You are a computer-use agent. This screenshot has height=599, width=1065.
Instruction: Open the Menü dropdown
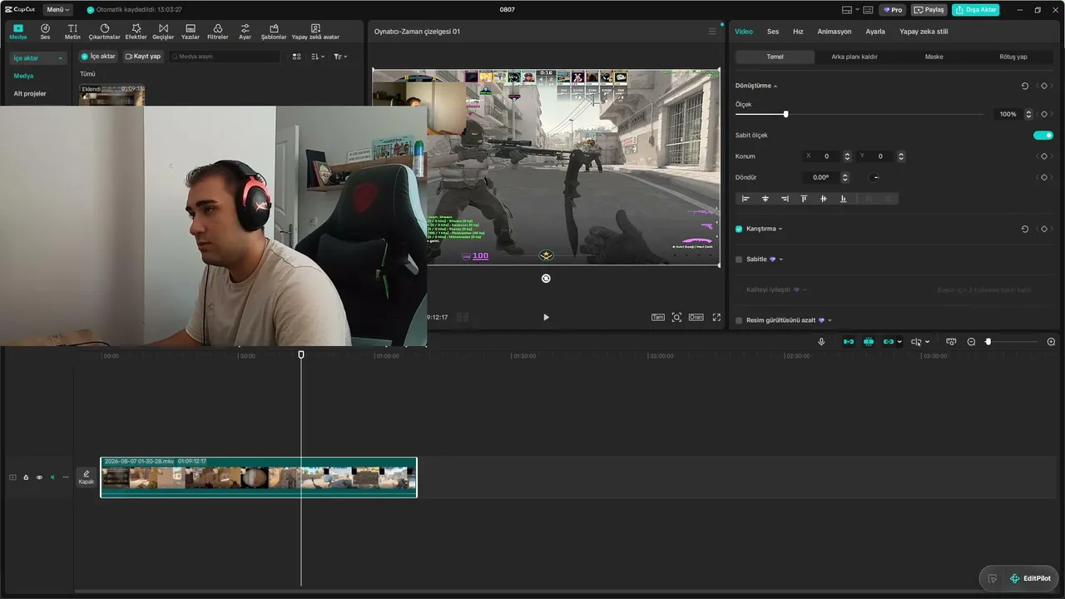click(x=57, y=10)
